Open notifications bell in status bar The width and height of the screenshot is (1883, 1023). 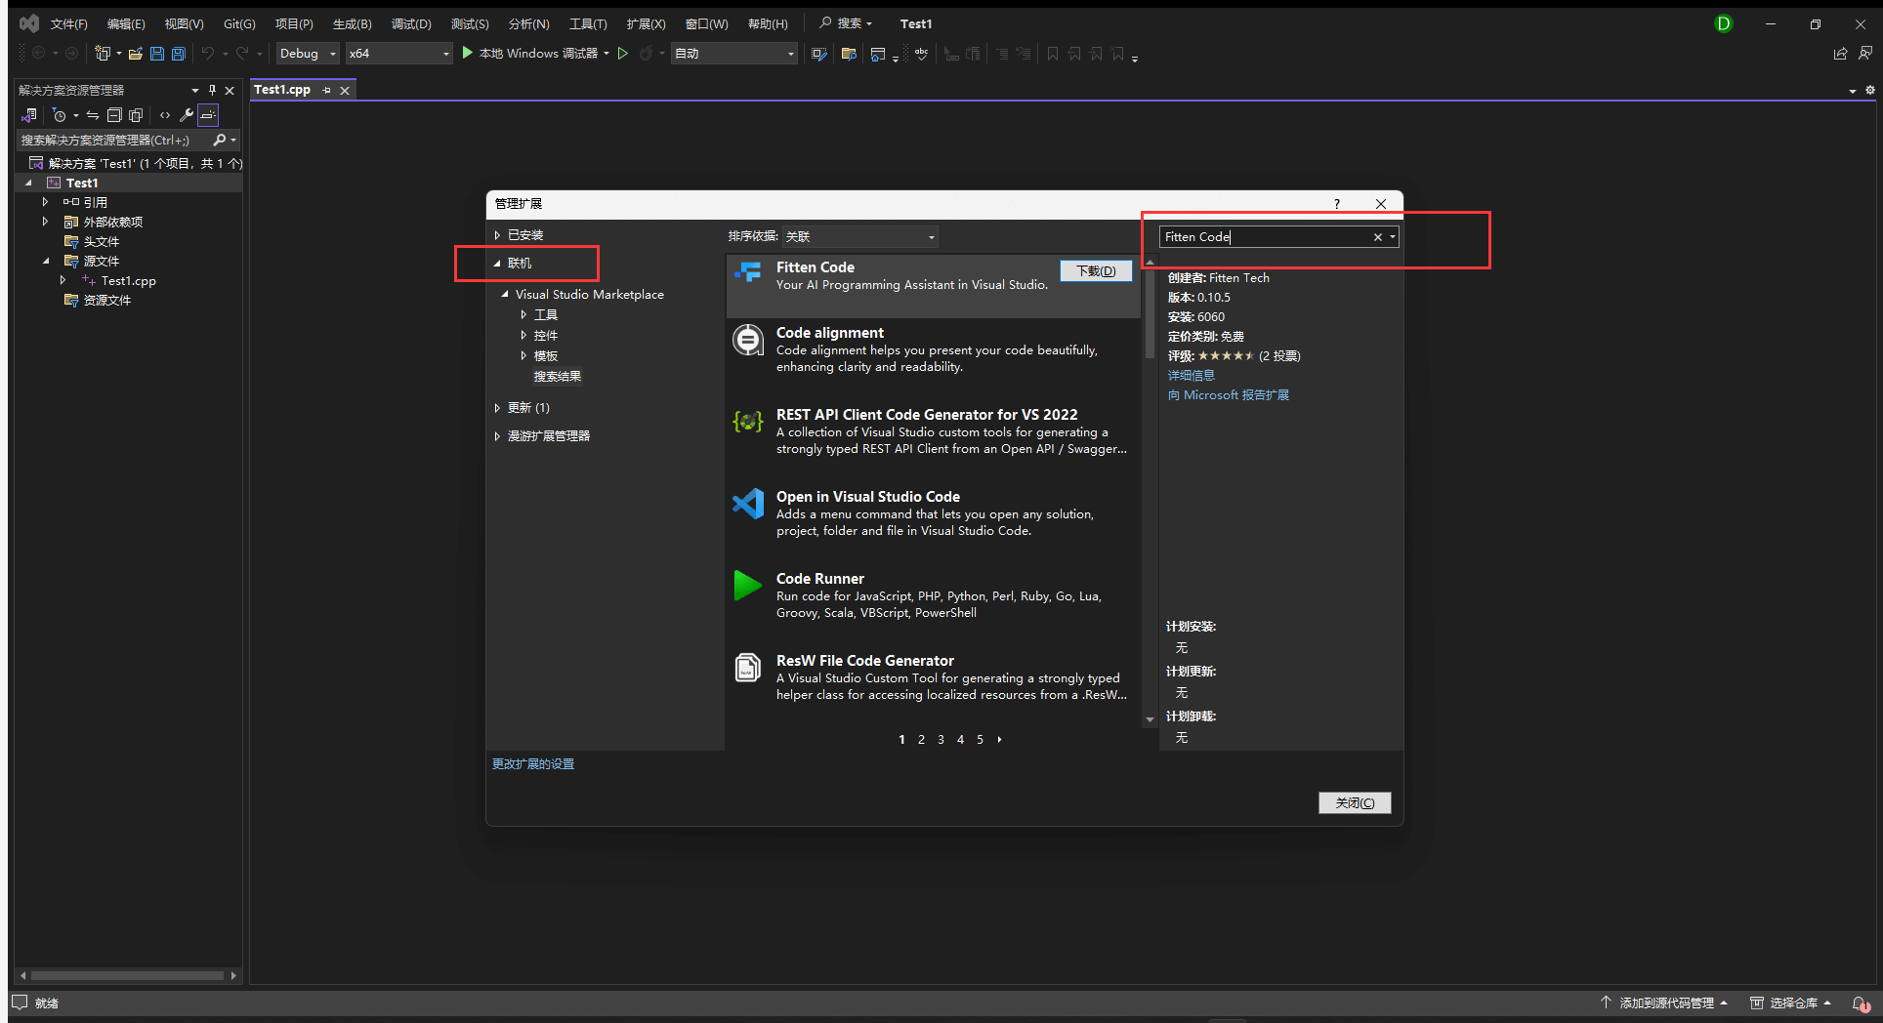1861,1003
